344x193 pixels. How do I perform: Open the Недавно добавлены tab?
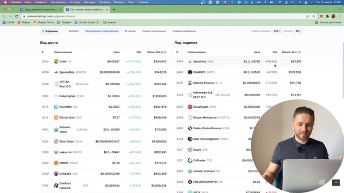184,31
